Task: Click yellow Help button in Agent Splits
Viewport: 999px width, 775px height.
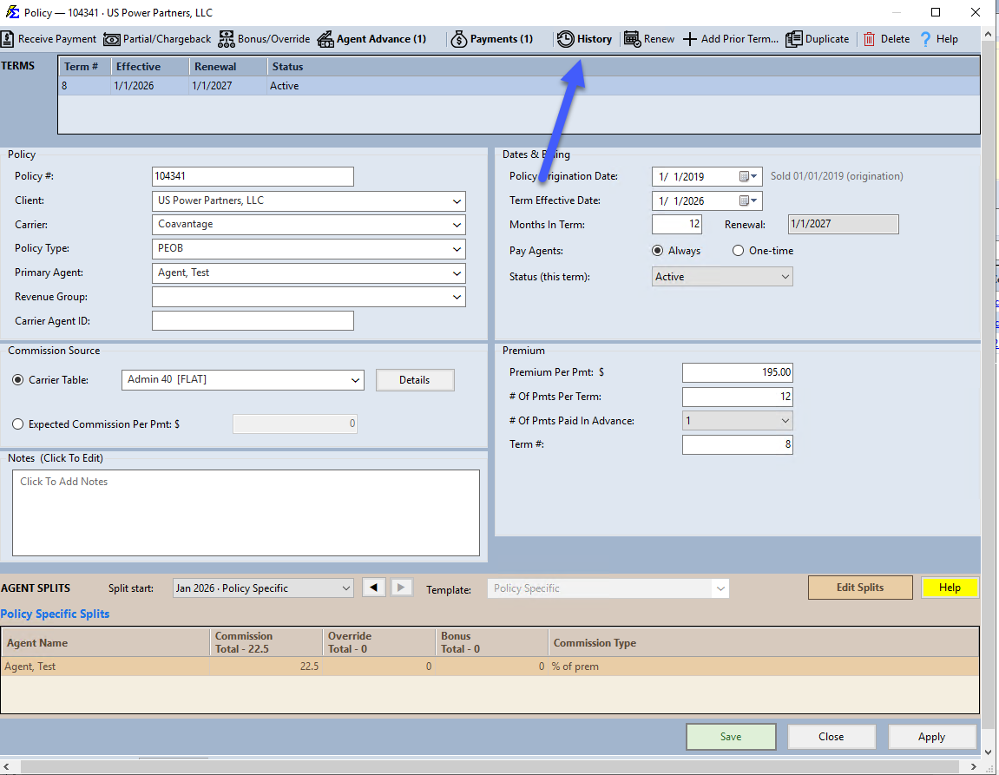Action: 950,588
